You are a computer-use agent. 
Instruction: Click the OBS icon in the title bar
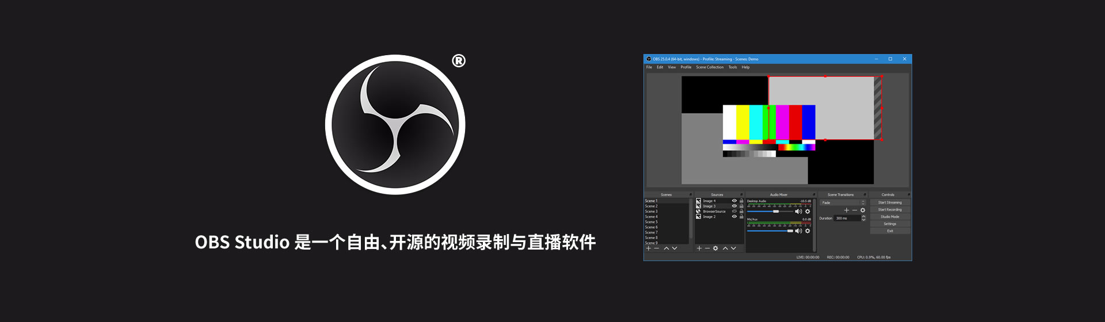pos(649,59)
